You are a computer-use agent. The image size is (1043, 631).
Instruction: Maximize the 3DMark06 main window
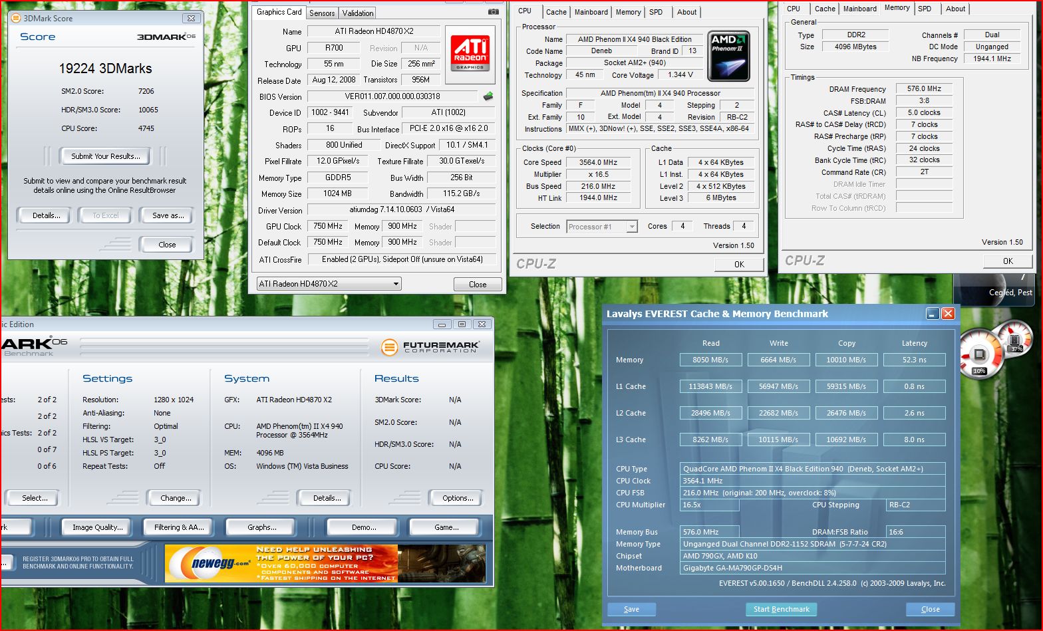462,324
